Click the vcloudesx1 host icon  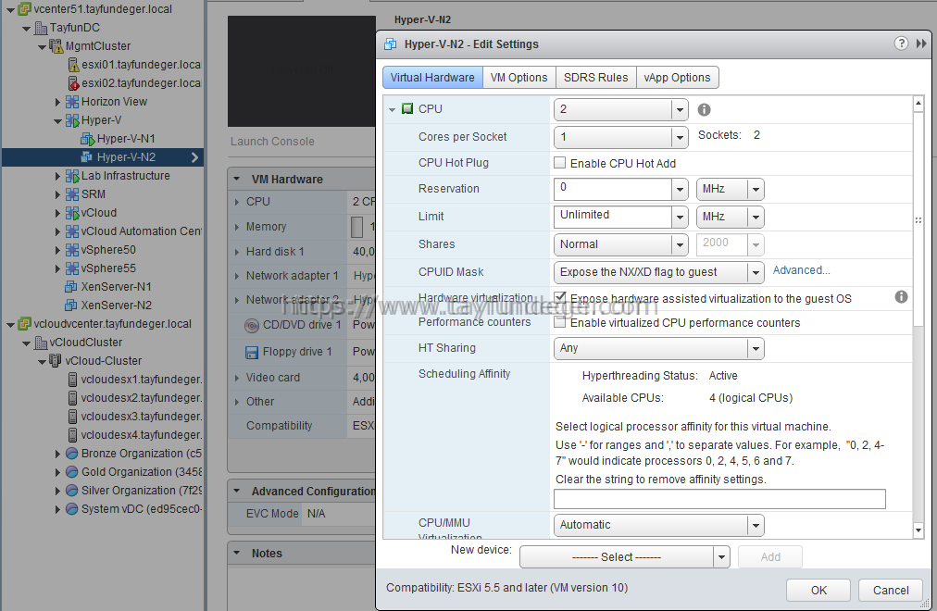click(x=72, y=380)
